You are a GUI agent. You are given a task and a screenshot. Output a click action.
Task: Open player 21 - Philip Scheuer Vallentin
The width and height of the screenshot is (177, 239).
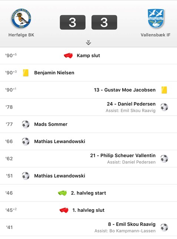pos(123,155)
